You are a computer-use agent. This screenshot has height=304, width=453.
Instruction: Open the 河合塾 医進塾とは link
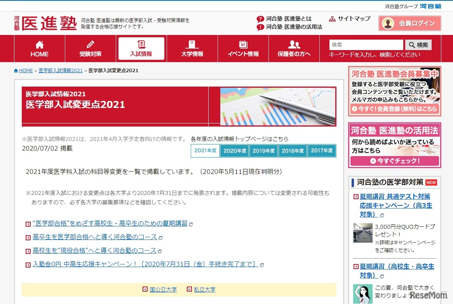pyautogui.click(x=289, y=19)
